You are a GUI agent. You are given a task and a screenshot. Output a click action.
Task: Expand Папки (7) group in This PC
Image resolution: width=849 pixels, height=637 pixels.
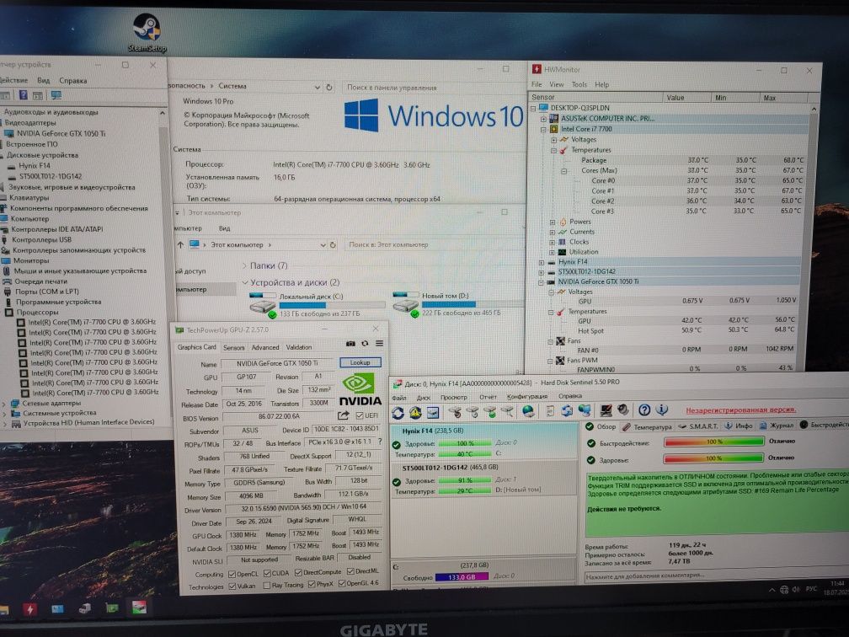coord(245,265)
